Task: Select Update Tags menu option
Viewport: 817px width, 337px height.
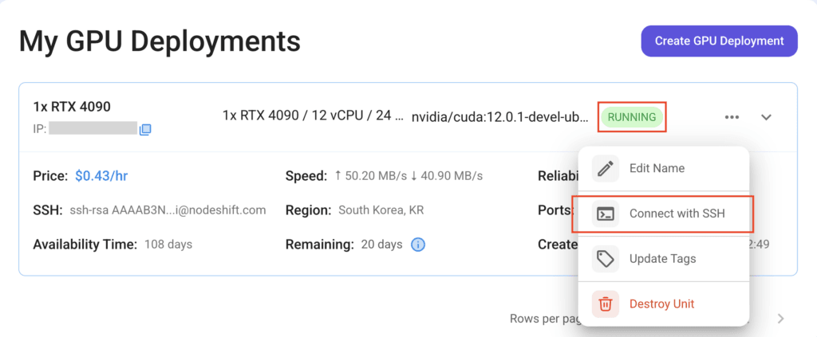Action: point(664,258)
